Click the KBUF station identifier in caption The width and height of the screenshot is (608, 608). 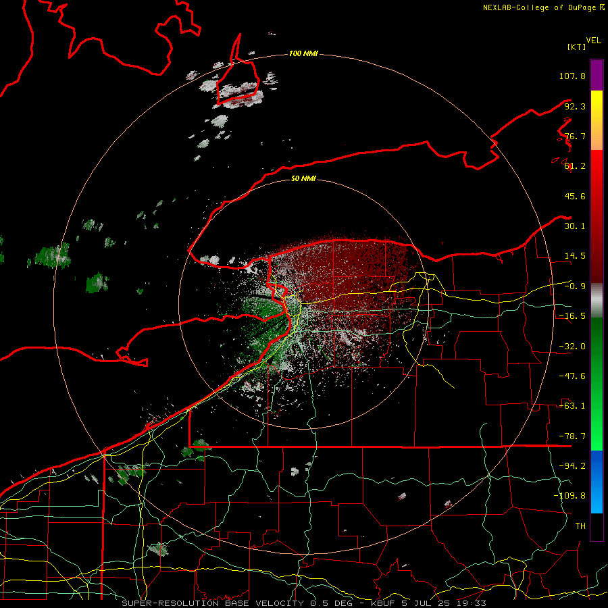pyautogui.click(x=382, y=603)
